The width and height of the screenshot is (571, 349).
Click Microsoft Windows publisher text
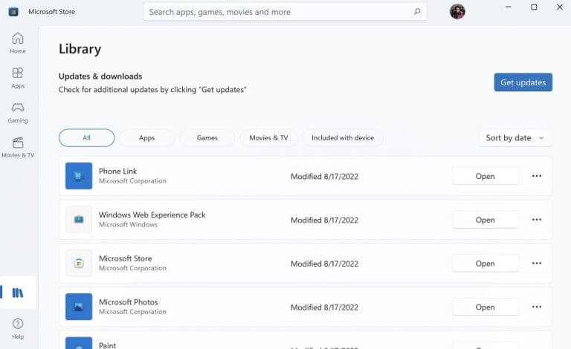(x=128, y=225)
